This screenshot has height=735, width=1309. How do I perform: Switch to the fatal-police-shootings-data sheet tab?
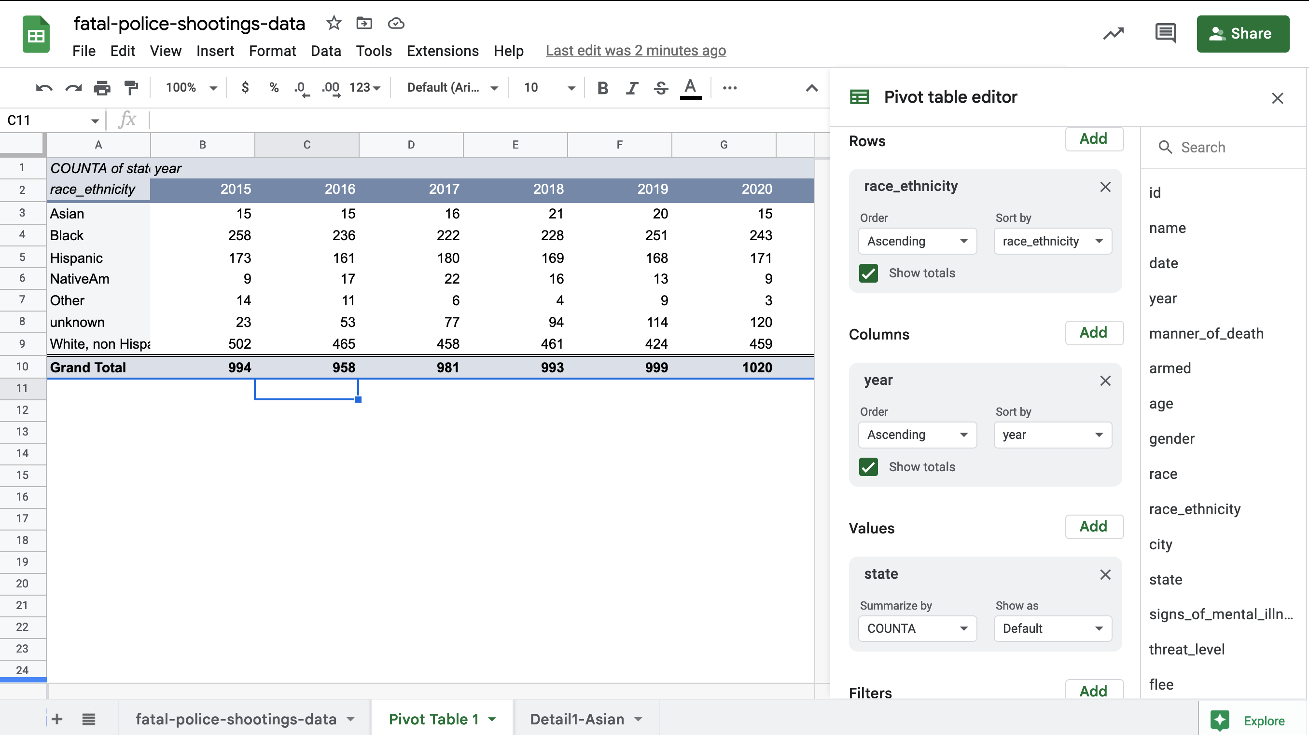(x=244, y=719)
